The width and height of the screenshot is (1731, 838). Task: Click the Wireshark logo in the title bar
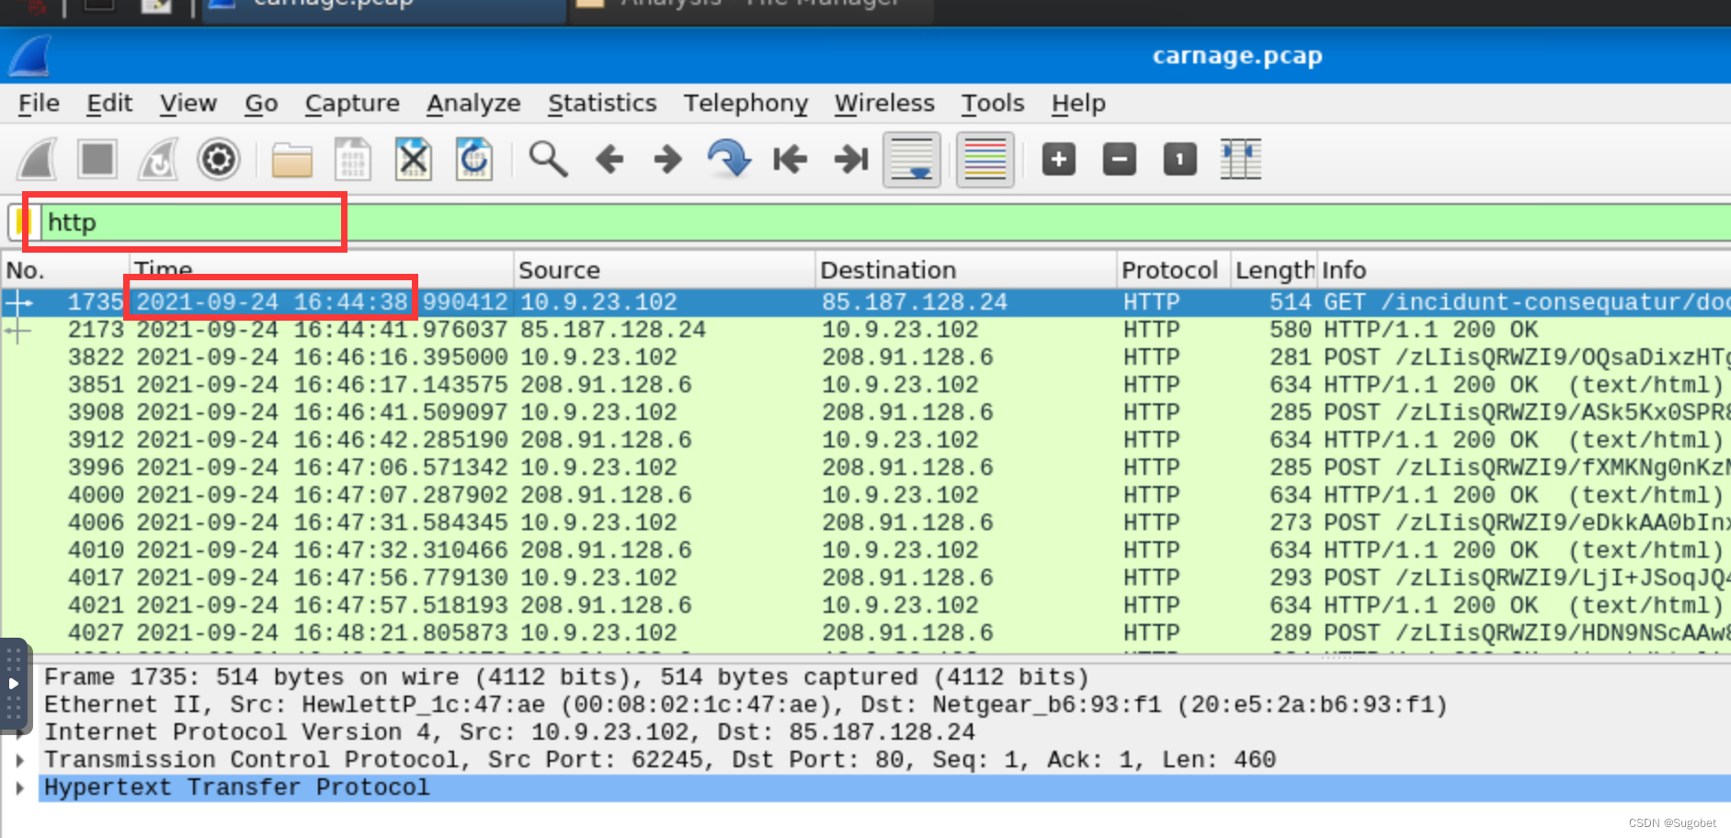(x=29, y=57)
